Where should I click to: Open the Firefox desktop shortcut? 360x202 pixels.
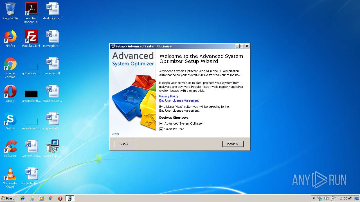pyautogui.click(x=10, y=39)
